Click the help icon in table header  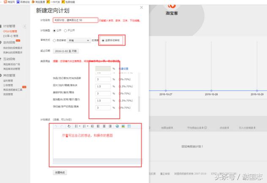(205, 128)
